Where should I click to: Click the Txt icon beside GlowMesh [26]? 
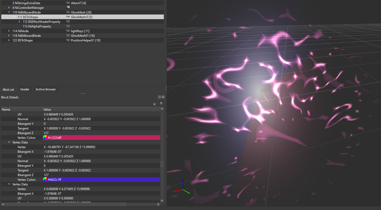point(68,12)
